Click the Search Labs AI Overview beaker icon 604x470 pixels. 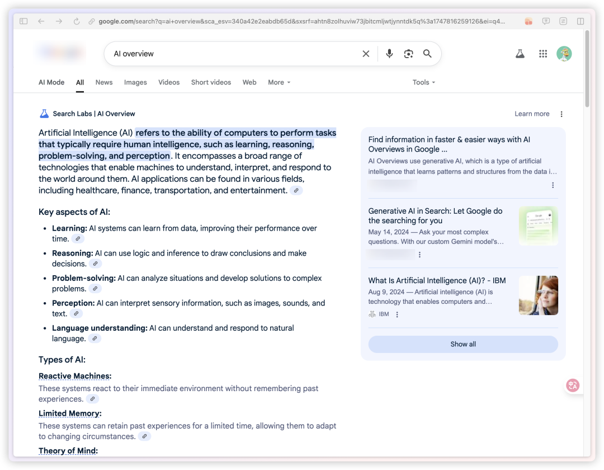[44, 113]
